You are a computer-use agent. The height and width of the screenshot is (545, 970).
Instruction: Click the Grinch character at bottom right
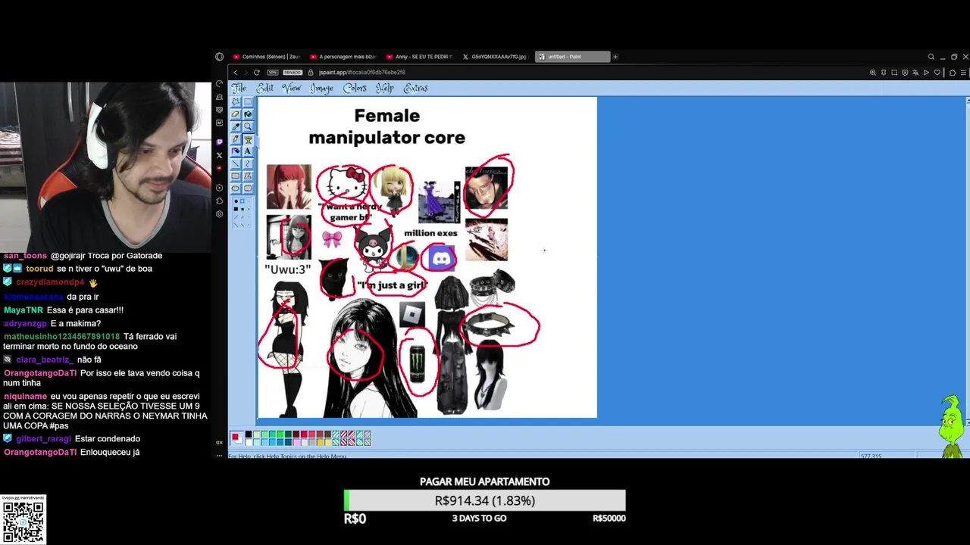click(951, 426)
